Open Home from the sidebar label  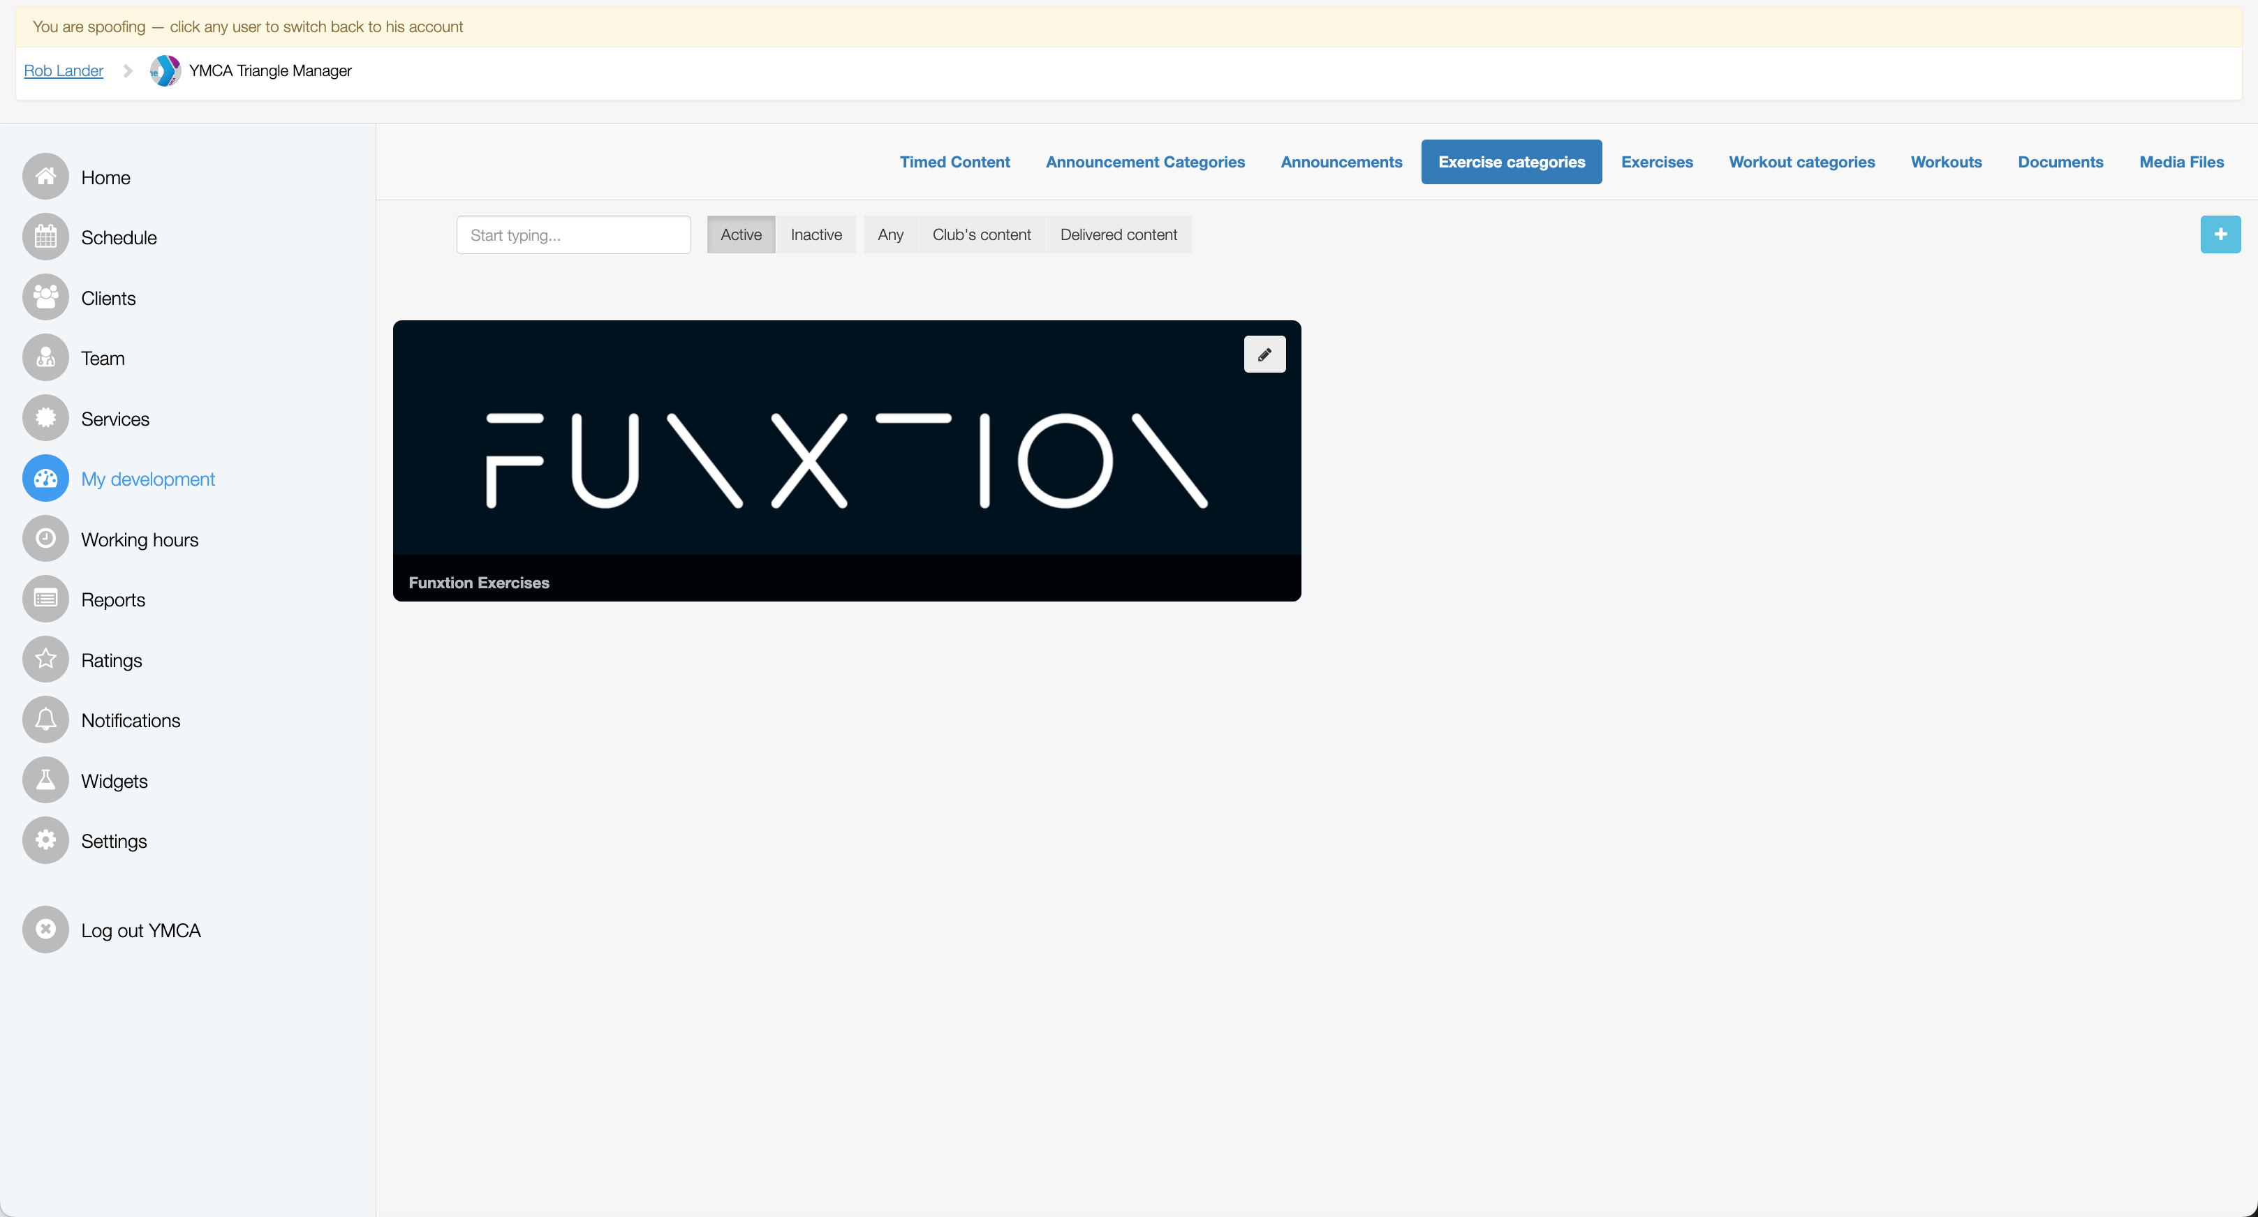(x=106, y=178)
